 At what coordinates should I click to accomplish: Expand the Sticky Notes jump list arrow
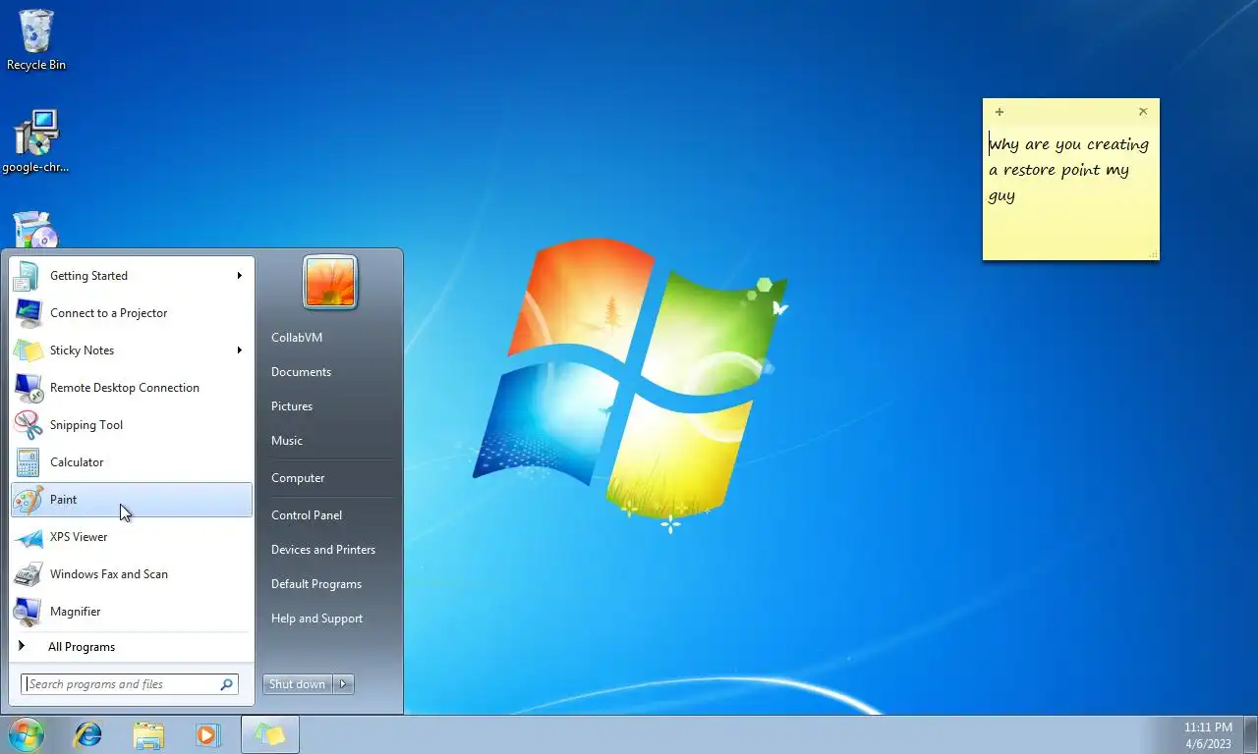point(239,350)
